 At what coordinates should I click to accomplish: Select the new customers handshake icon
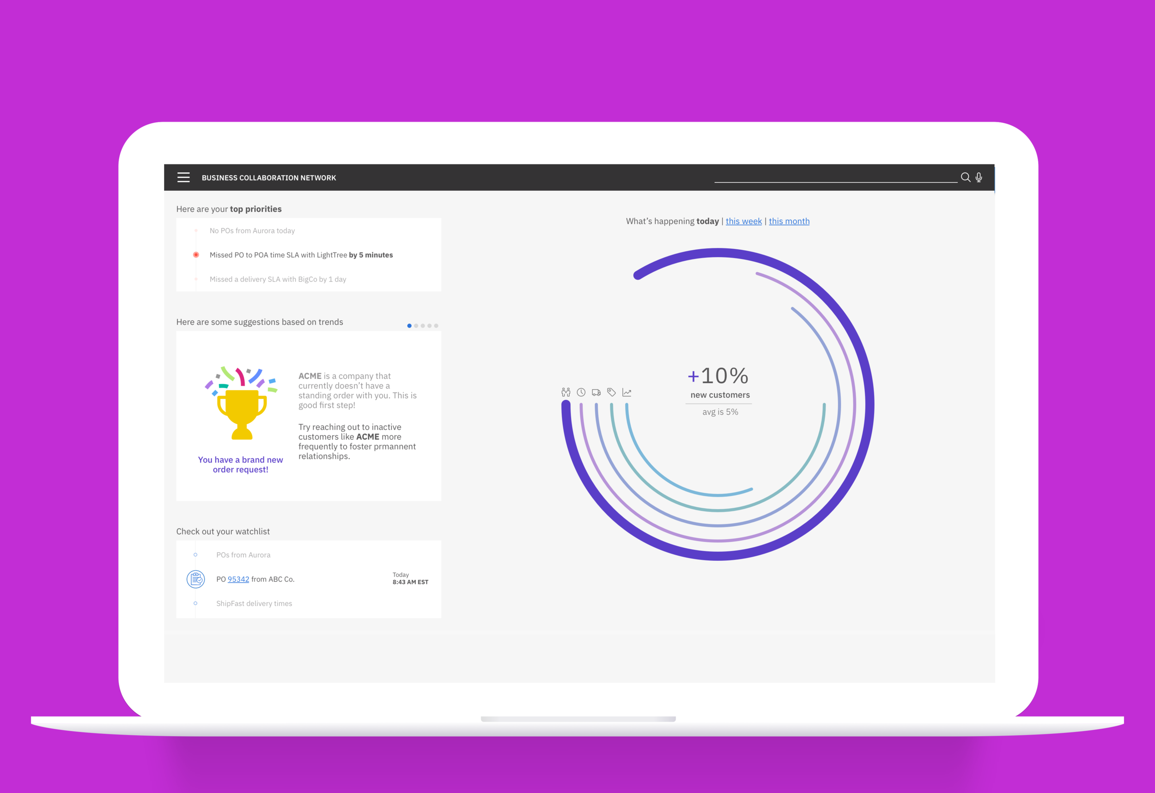coord(566,392)
